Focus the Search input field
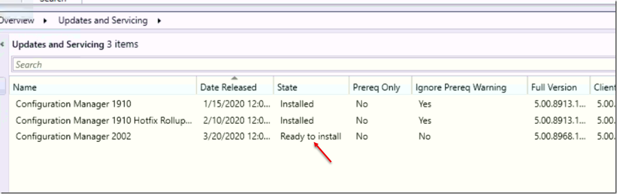Viewport: 617px width, 194px height. click(314, 64)
